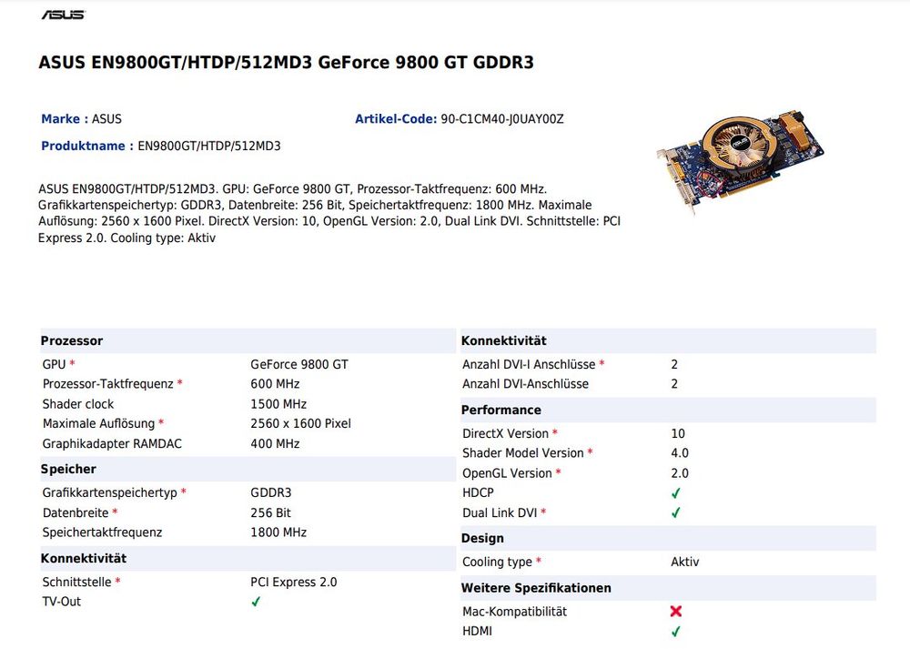Click the graphics card product photo

pos(737,155)
